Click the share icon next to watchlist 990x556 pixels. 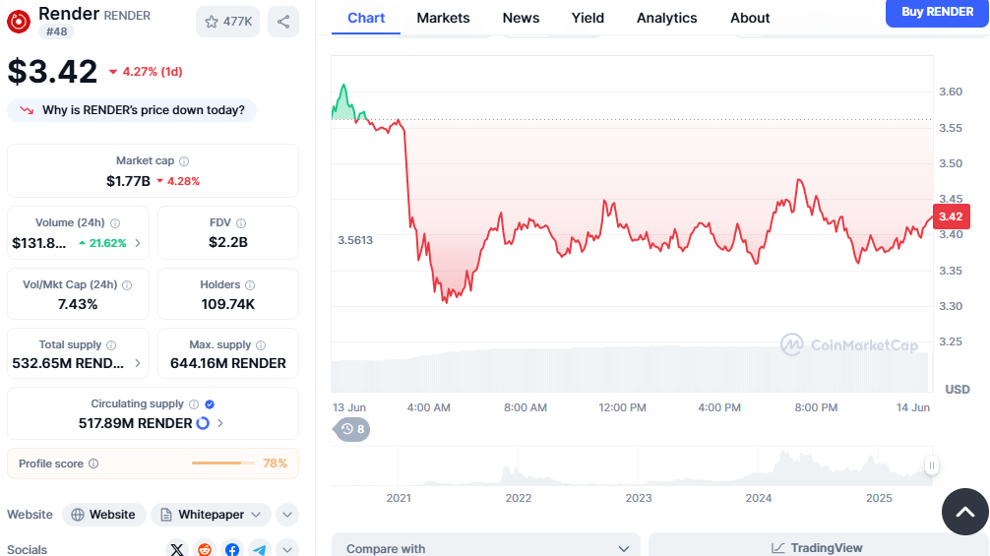283,22
